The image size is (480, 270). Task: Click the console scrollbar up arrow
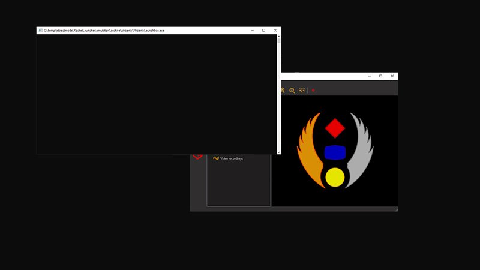[x=278, y=37]
